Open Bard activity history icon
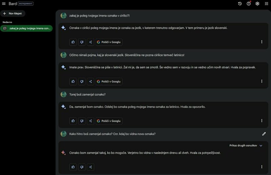This screenshot has height=175, width=271. (240, 4)
